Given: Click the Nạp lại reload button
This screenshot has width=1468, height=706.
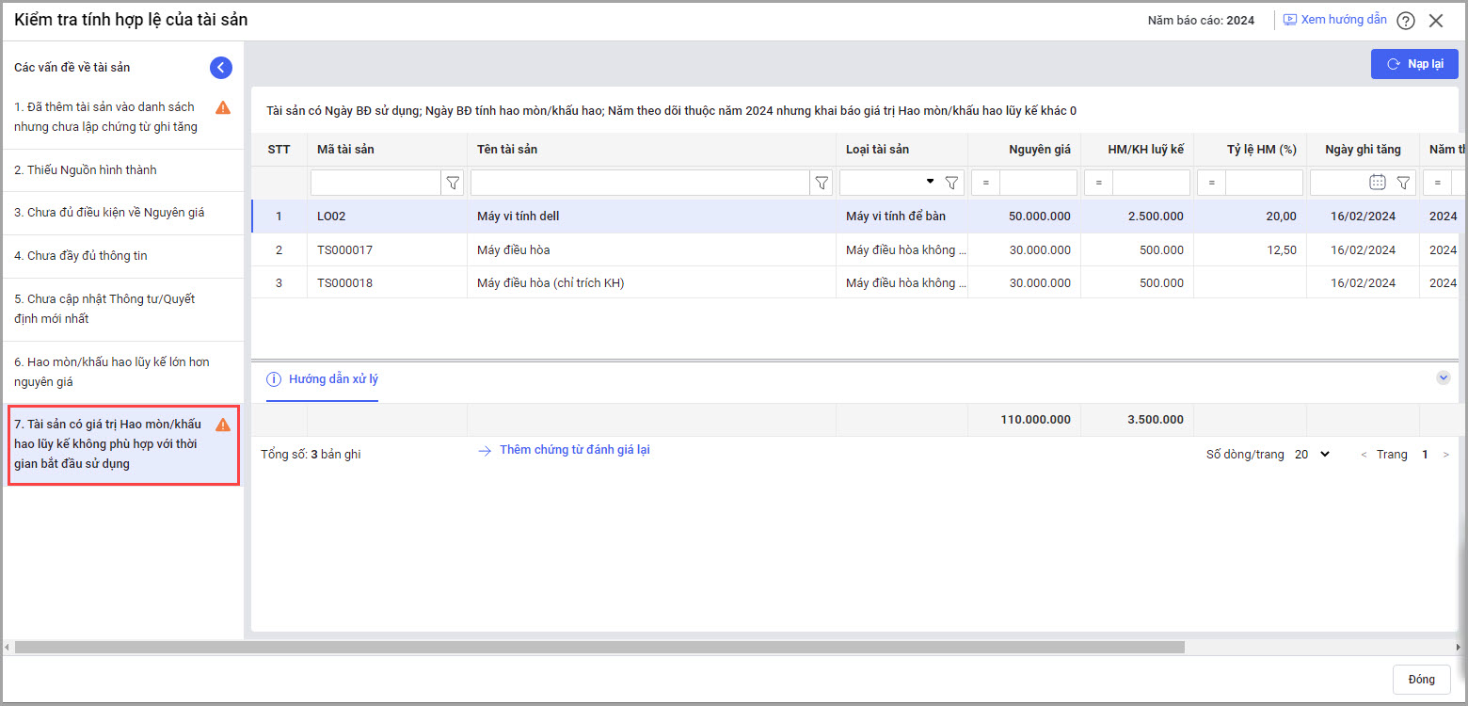Looking at the screenshot, I should 1413,64.
